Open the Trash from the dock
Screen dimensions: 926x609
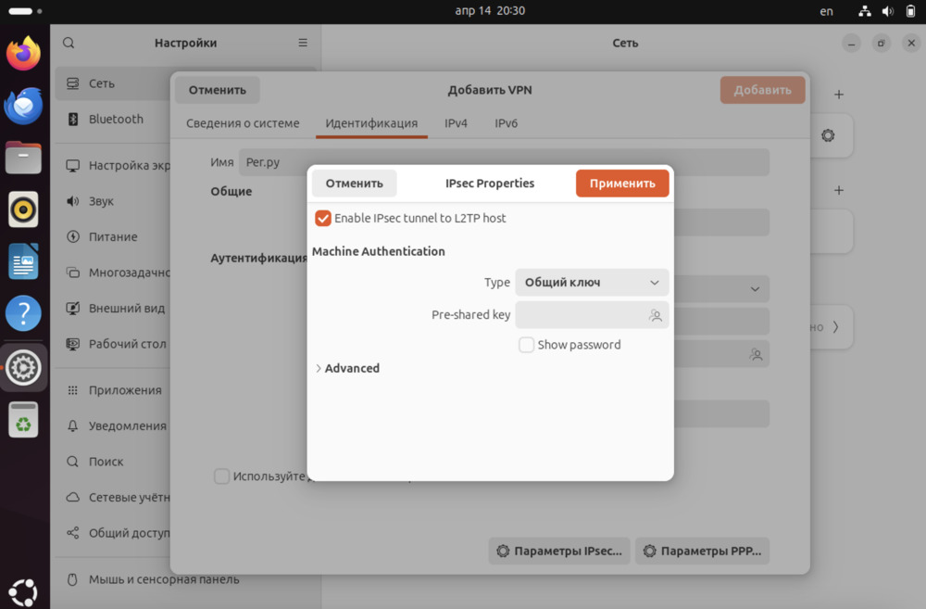[x=23, y=420]
